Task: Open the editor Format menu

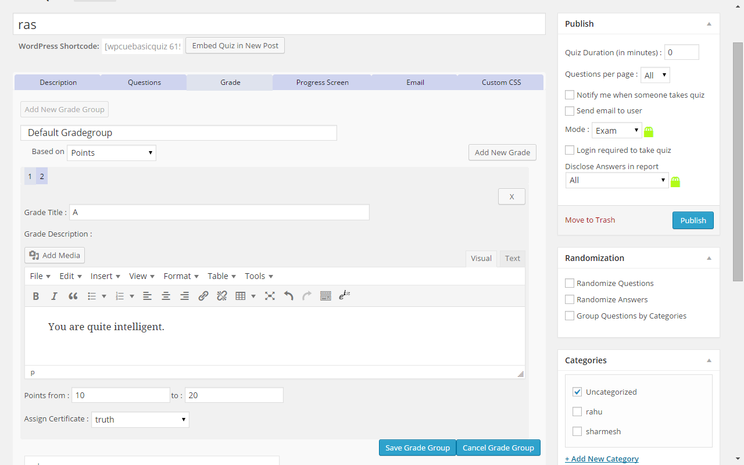Action: pos(181,276)
